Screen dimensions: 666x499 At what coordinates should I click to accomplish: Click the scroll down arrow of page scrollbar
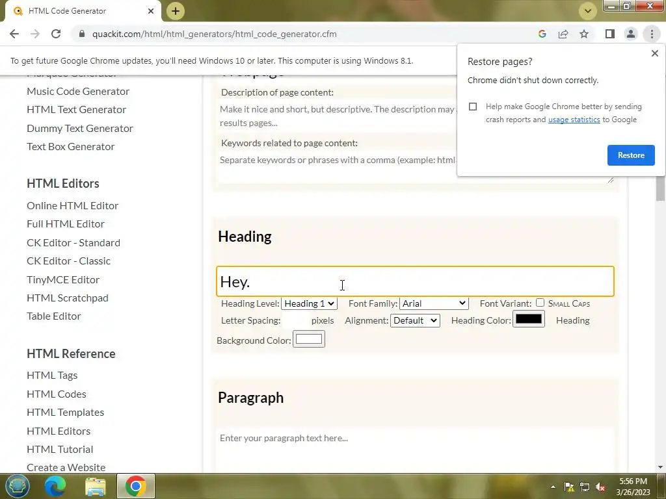(x=660, y=467)
